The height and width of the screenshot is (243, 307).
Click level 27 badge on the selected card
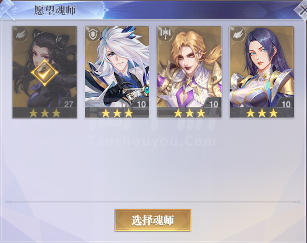[68, 104]
